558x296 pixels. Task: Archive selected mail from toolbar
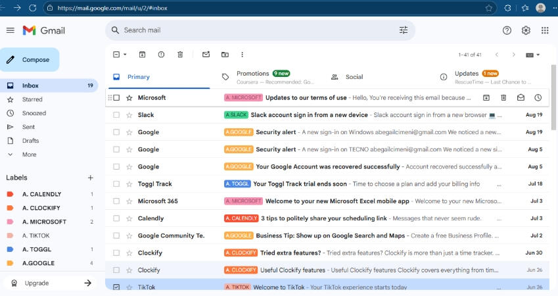142,55
